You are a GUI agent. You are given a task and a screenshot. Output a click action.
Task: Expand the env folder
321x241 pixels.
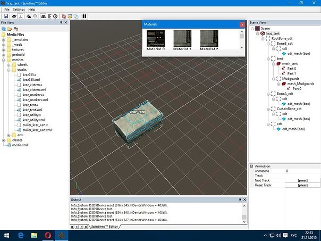coord(9,135)
